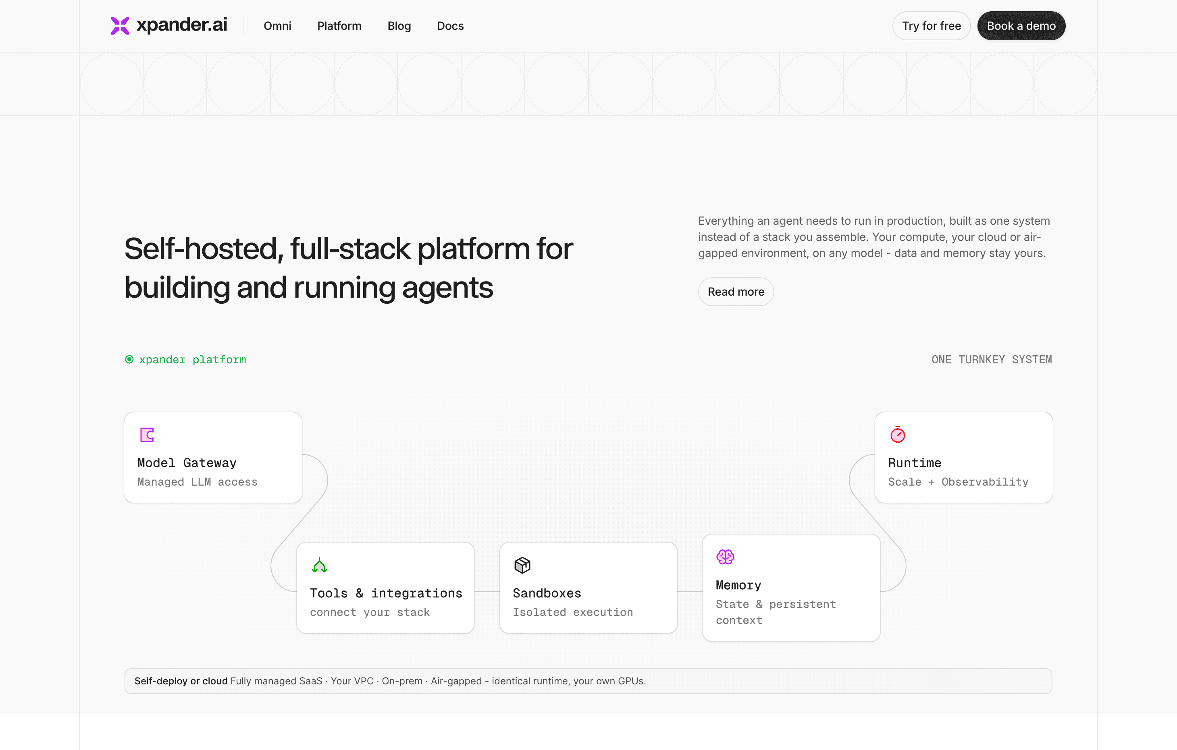Click the Try for free button
Screen dimensions: 1177x750
point(931,26)
